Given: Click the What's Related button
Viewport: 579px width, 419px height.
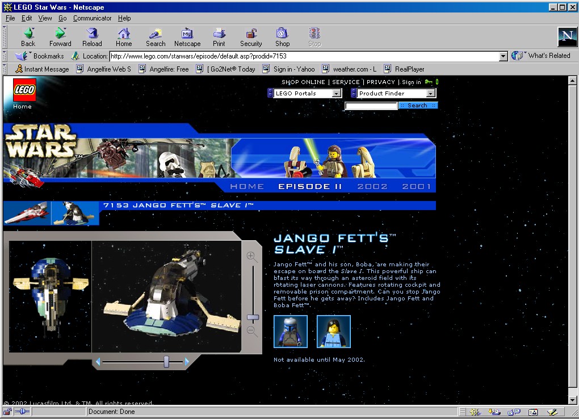Looking at the screenshot, I should 541,56.
